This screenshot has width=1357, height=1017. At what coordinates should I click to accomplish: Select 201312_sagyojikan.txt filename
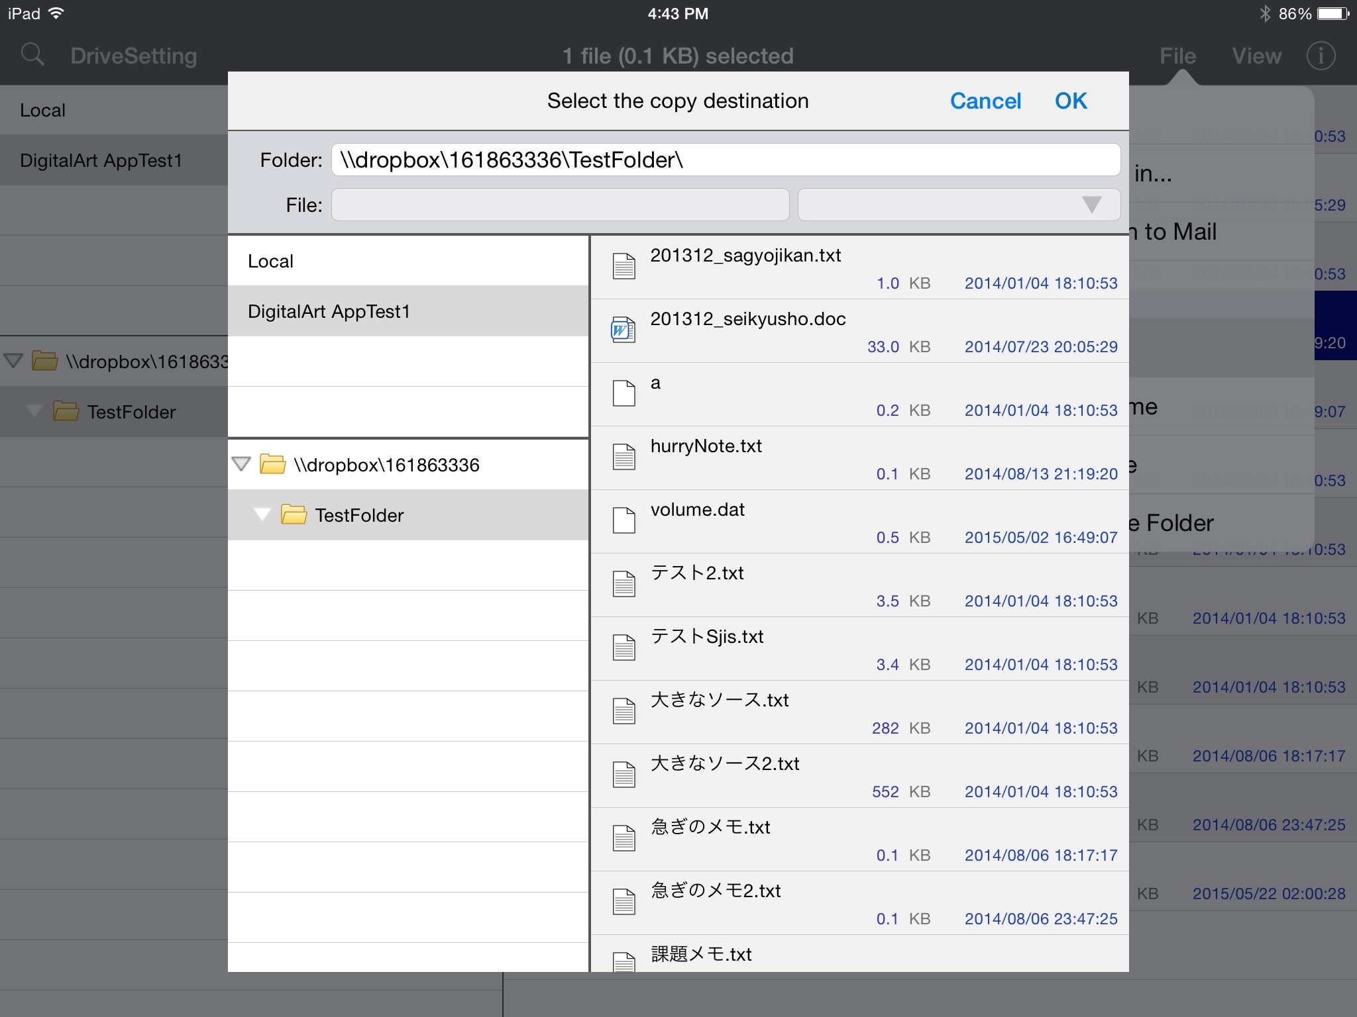tap(745, 256)
